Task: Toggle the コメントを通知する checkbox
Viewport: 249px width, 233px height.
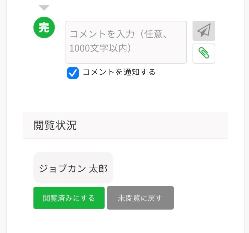Action: coord(73,73)
